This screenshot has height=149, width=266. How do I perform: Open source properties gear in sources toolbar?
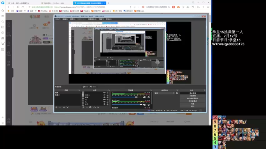[x=90, y=107]
